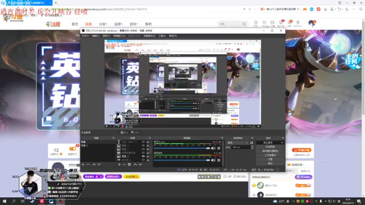Click the search magnifier in Douyu search box
Viewport: 365px width, 205px height.
coord(244,24)
